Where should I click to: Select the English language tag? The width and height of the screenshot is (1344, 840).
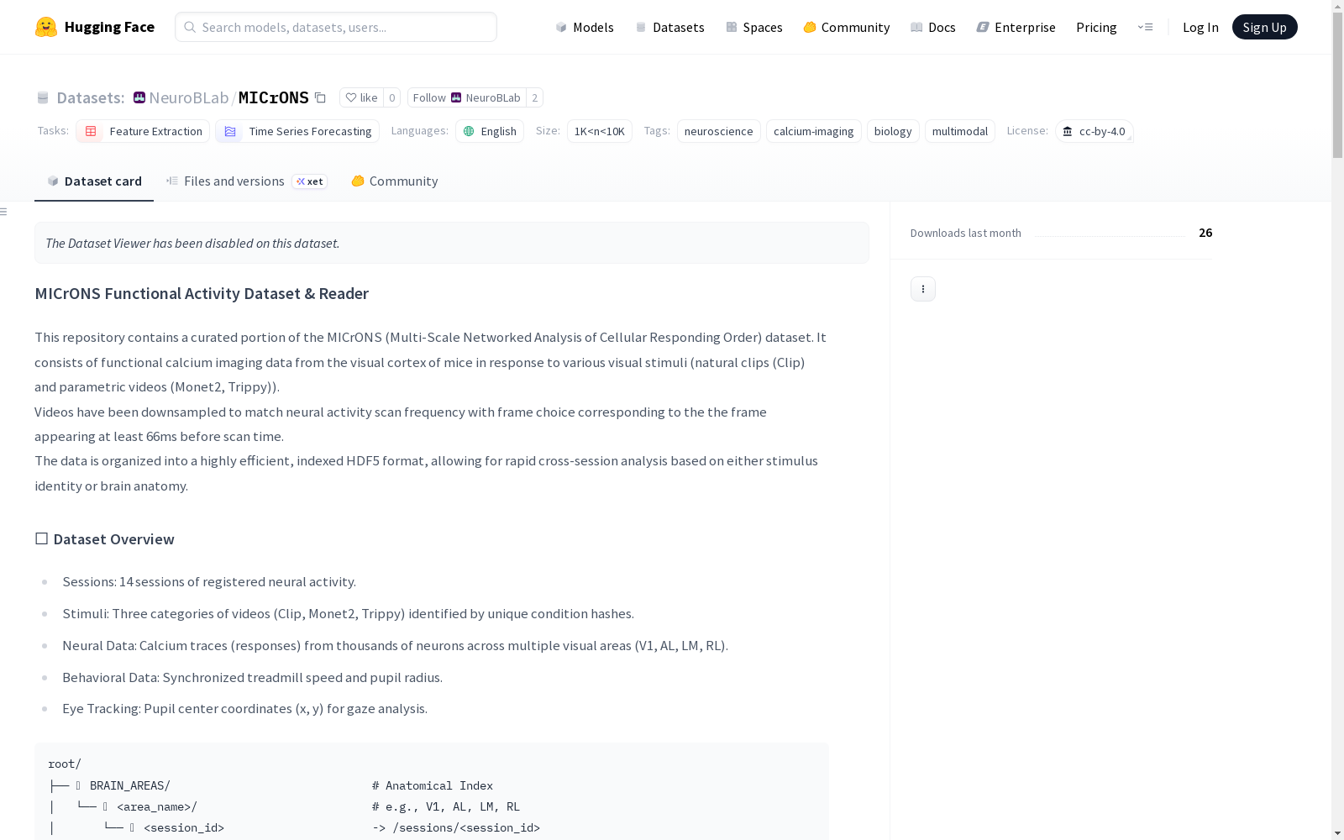pyautogui.click(x=490, y=131)
